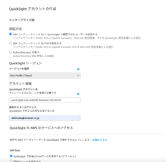
Task: Open the Asia Pacific (Tokyo) region dropdown
Action: coord(45,76)
